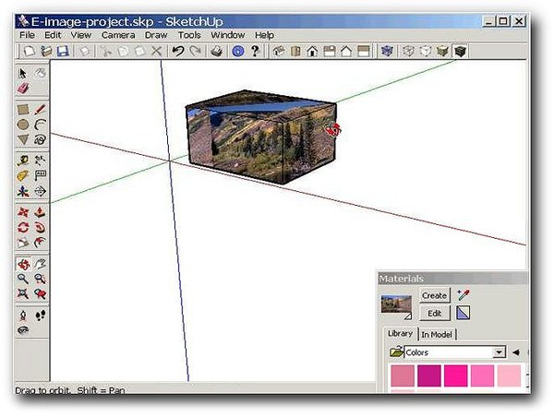Select the arrow Select tool
Viewport: 554px width, 417px height.
click(x=23, y=72)
